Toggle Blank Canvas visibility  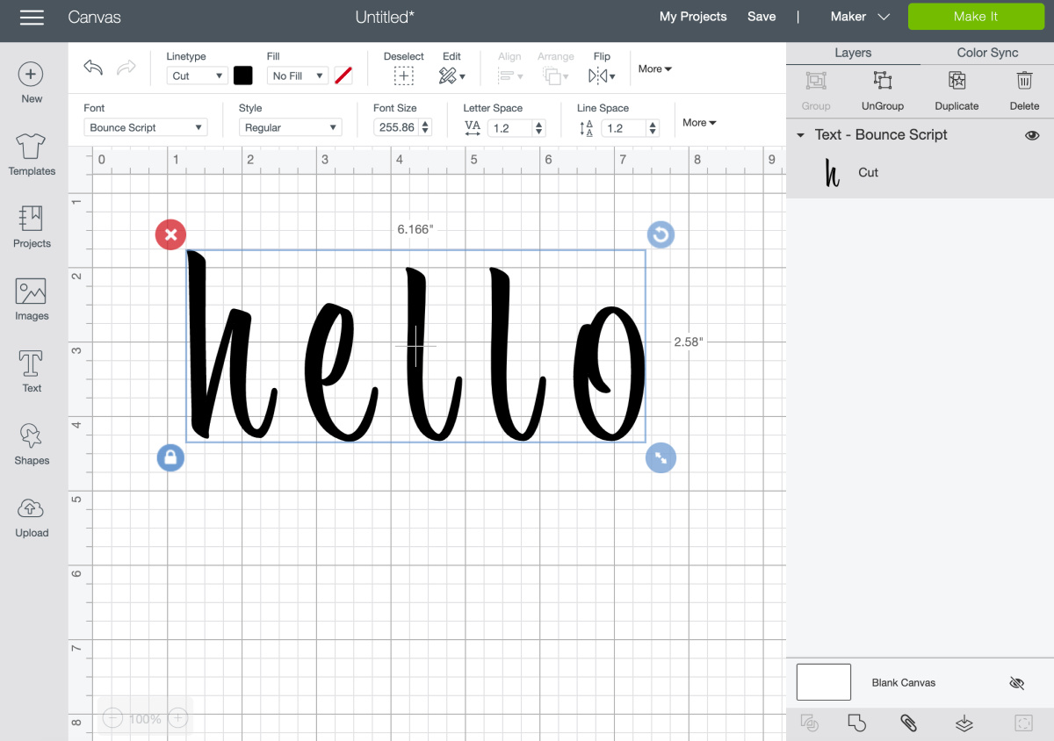(x=1016, y=682)
